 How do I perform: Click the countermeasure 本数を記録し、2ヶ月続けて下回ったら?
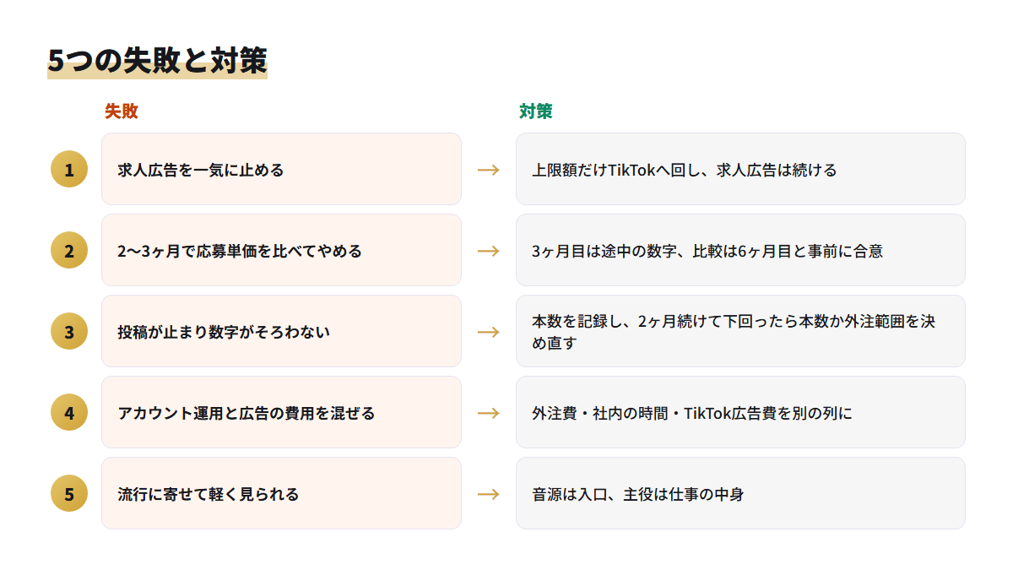740,331
